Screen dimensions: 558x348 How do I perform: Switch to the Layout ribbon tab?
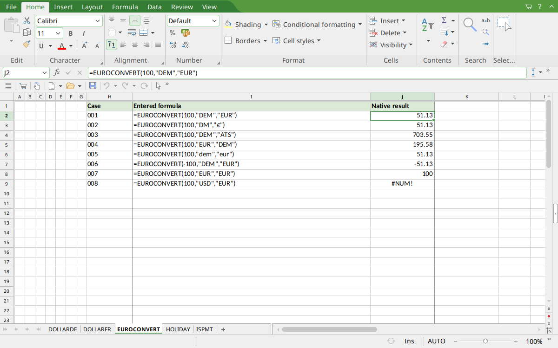click(x=92, y=7)
